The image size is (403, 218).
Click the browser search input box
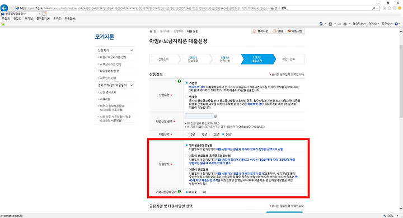point(325,8)
